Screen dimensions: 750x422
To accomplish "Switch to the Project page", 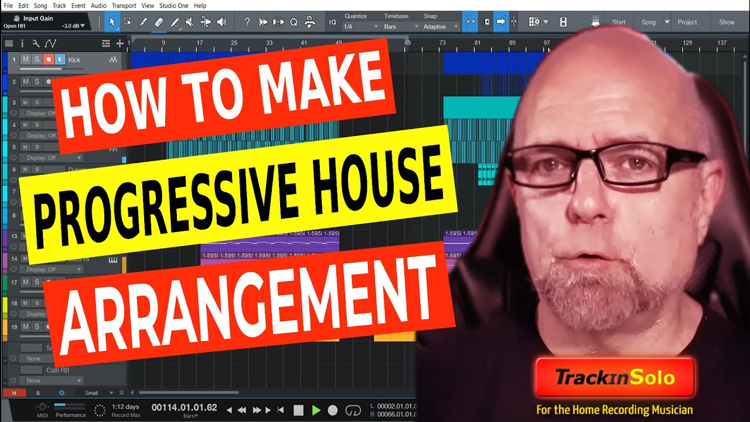I will click(687, 22).
